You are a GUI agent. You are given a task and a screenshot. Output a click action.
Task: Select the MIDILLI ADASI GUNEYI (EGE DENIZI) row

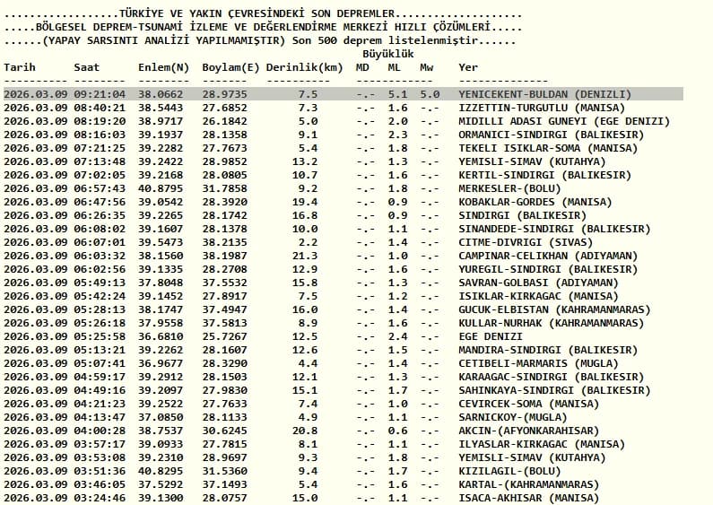[336, 121]
